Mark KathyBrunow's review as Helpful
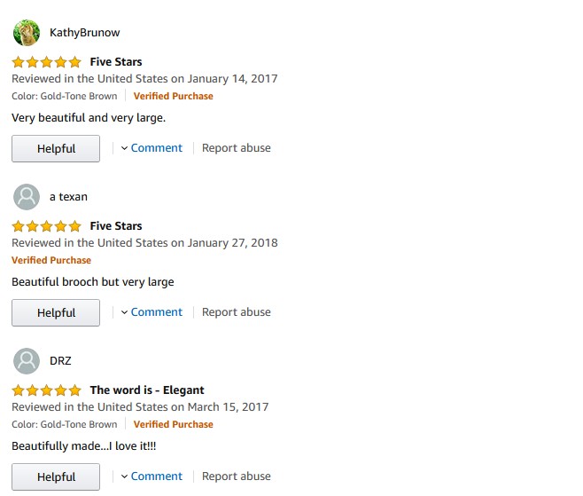Screen dimensions: 583x496 coord(56,149)
